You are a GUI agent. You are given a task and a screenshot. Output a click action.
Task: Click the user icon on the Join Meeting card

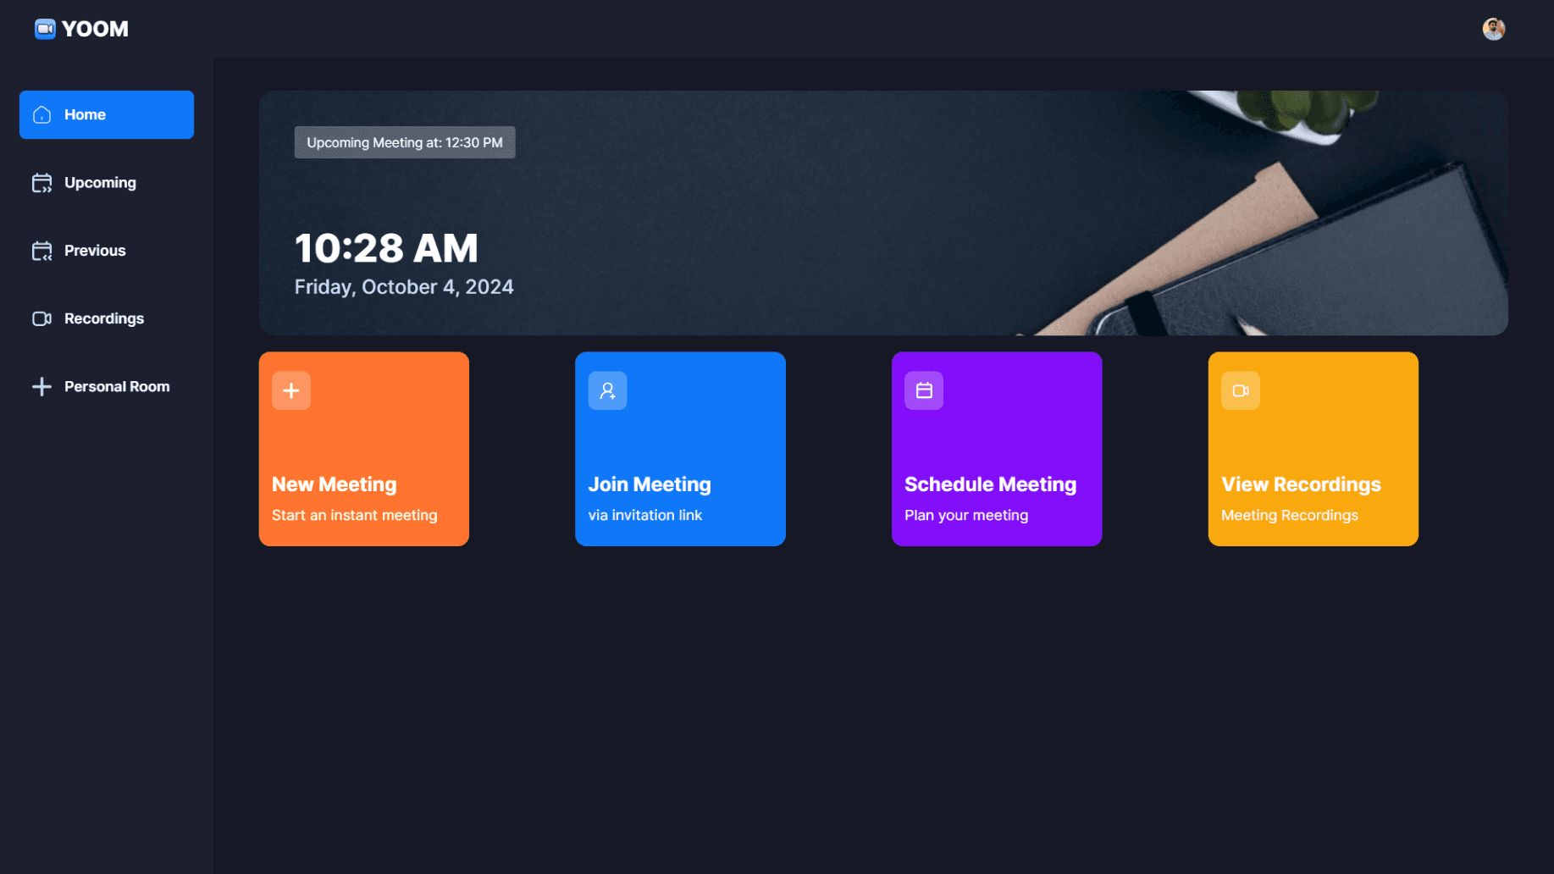(607, 390)
